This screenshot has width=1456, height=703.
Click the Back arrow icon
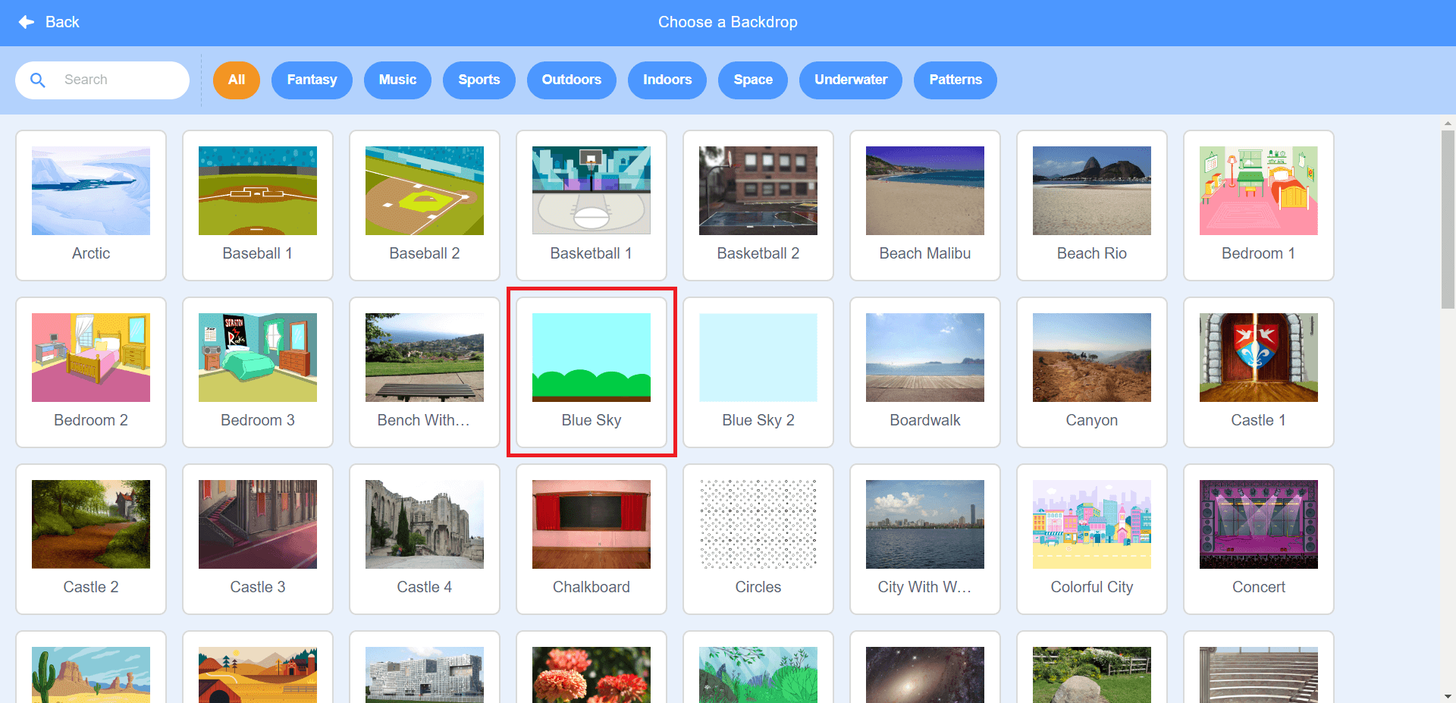point(27,22)
